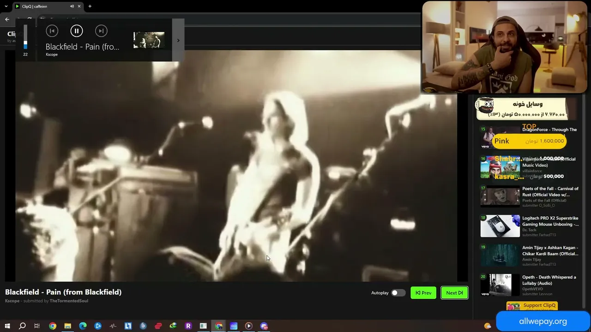Click 'DragonForce - Through The' queue title
This screenshot has height=332, width=591.
coord(549,130)
